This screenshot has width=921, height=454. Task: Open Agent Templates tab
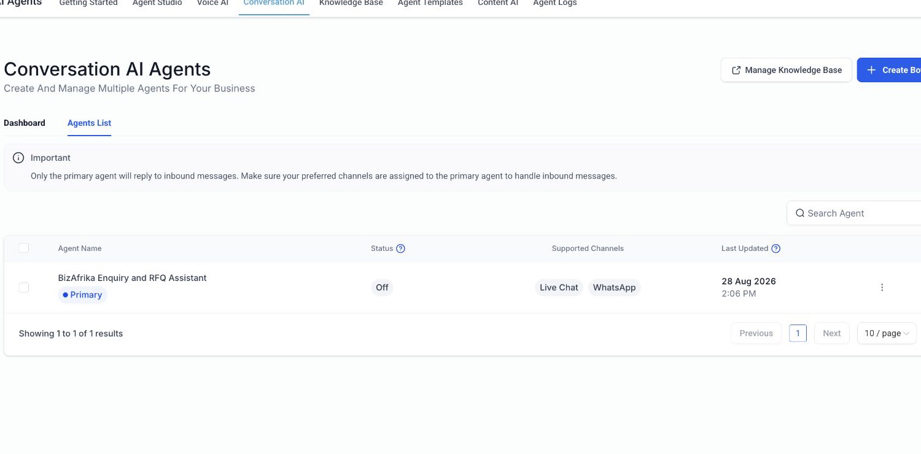430,3
